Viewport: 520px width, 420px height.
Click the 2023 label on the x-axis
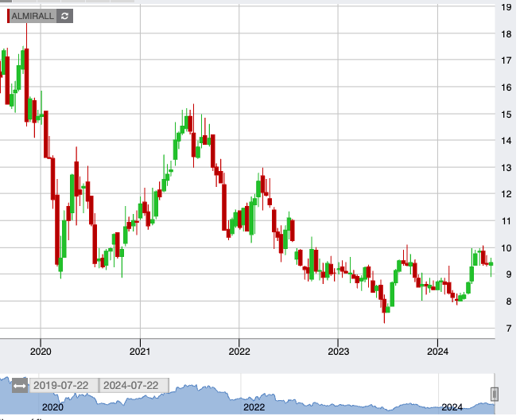click(338, 352)
